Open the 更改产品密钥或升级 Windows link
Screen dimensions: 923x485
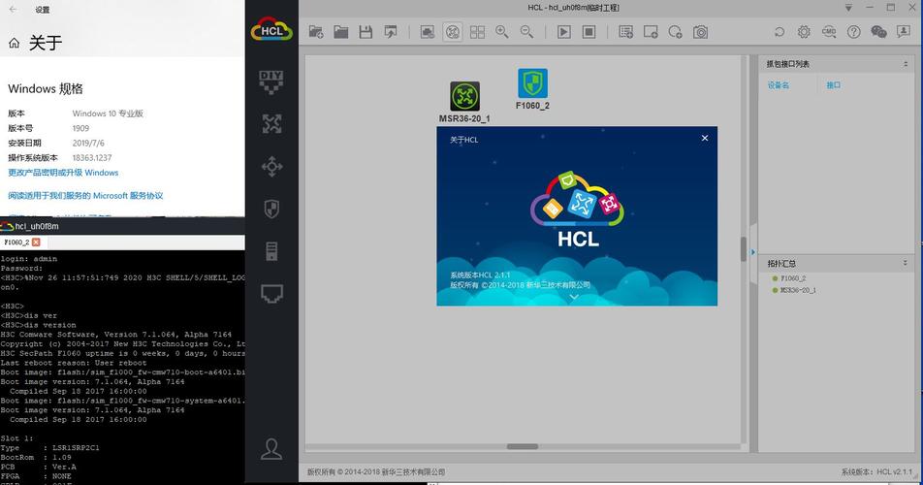[x=63, y=173]
